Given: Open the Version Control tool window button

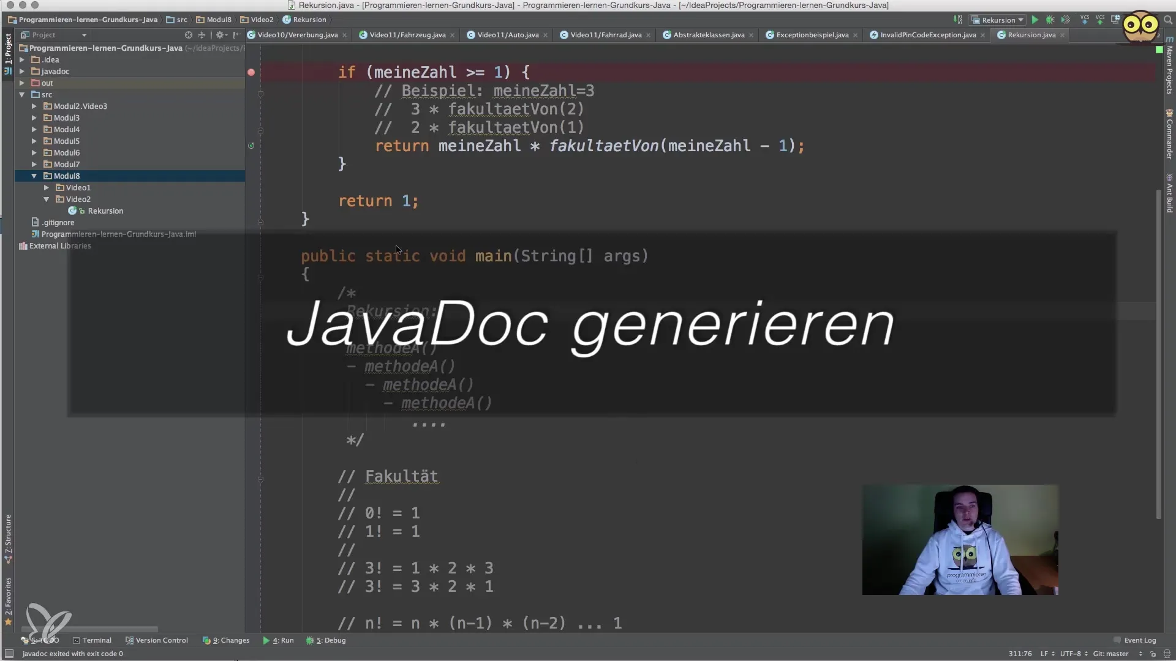Looking at the screenshot, I should 157,640.
